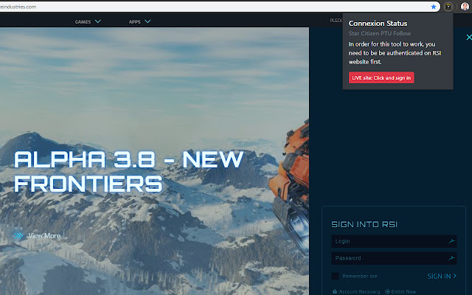Click the key icon in the Password field
472x295 pixels.
tap(451, 258)
